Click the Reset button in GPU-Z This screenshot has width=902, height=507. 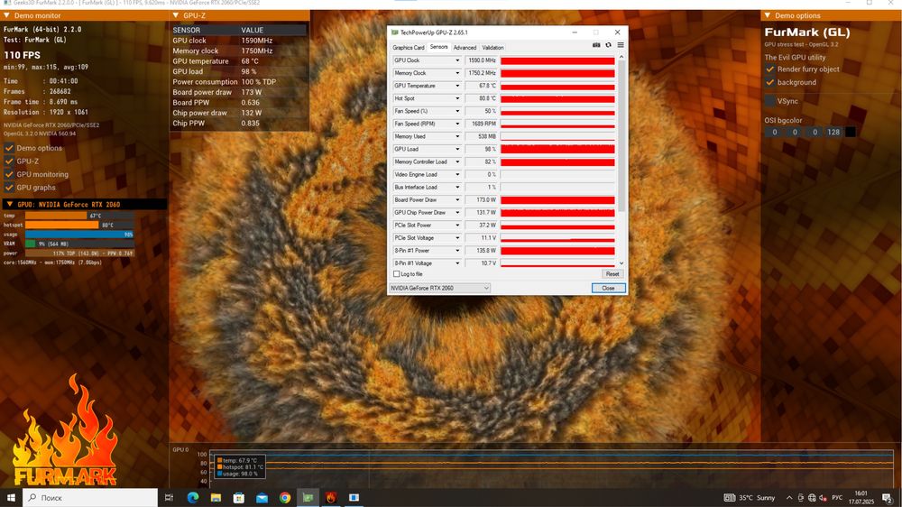coord(612,274)
